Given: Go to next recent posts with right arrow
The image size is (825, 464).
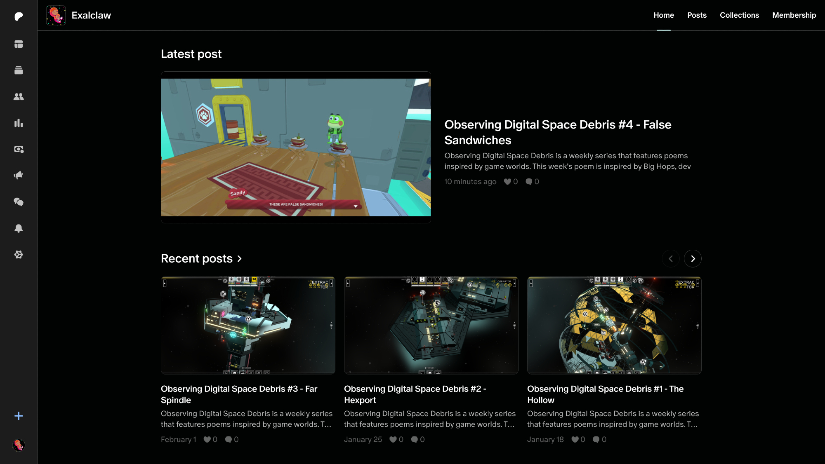Looking at the screenshot, I should [693, 259].
